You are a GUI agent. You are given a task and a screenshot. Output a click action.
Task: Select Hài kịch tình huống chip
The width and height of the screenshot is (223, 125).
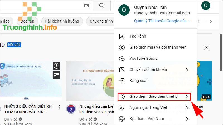(x=62, y=21)
